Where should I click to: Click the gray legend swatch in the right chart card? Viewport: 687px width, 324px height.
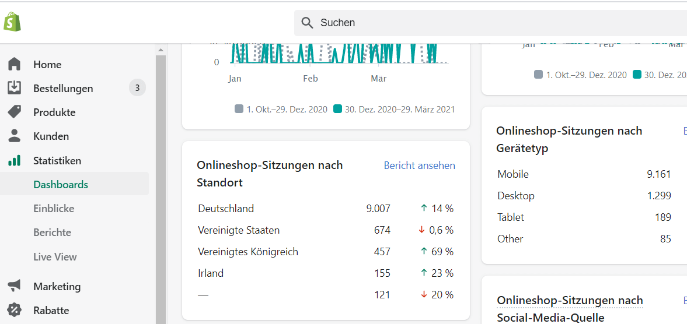pos(539,75)
